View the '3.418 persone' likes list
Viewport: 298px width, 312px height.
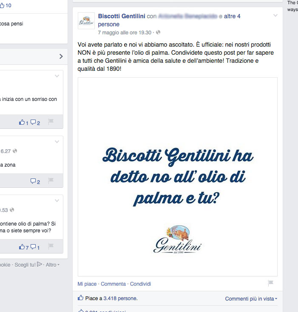point(120,298)
